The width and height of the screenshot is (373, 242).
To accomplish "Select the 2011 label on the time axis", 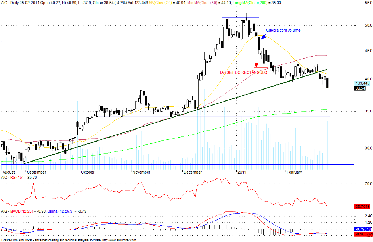I will [242, 172].
